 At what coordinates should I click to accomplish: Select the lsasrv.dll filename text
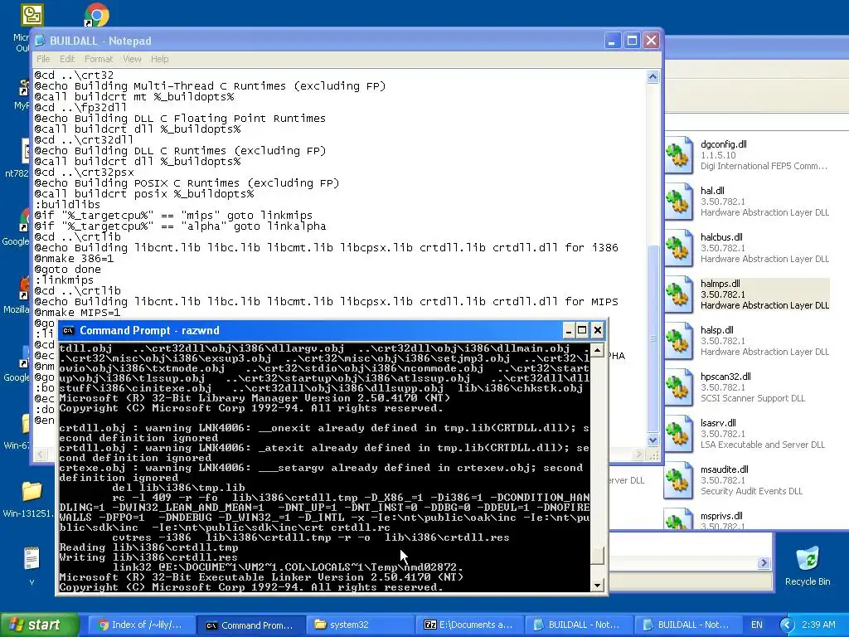click(718, 424)
